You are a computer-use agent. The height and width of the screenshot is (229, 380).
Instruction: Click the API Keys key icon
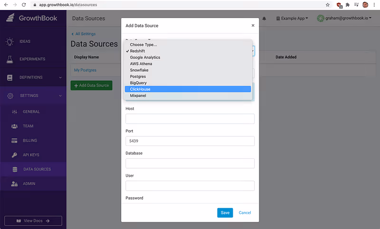[x=15, y=155]
